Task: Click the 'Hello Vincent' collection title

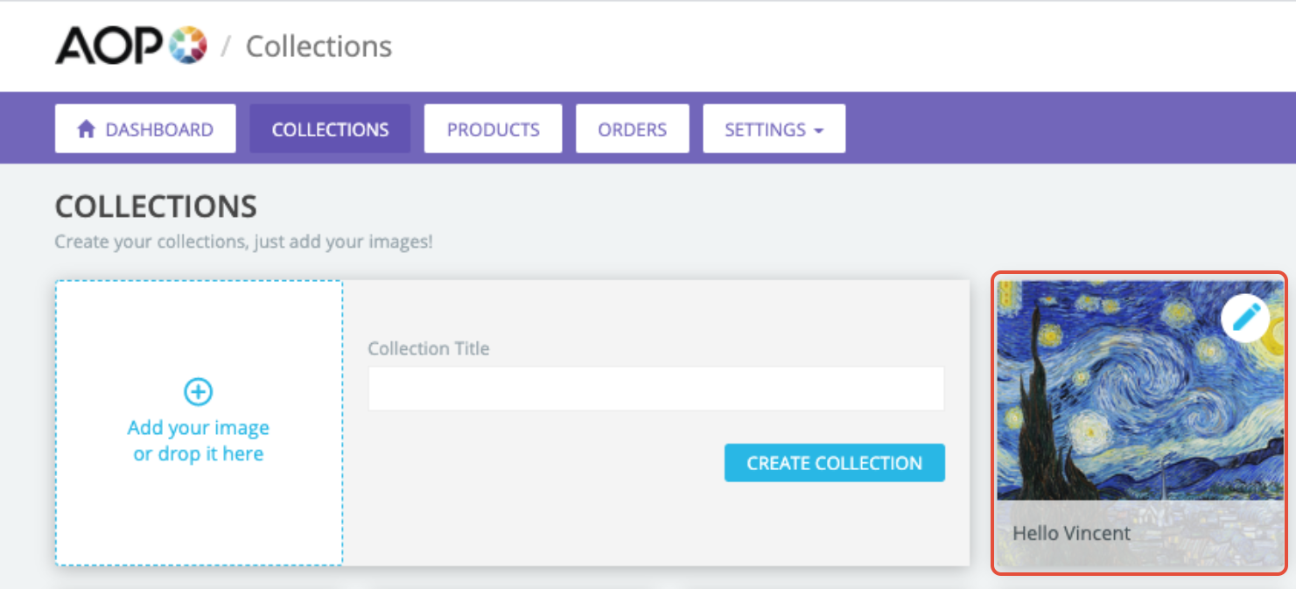Action: click(1071, 533)
